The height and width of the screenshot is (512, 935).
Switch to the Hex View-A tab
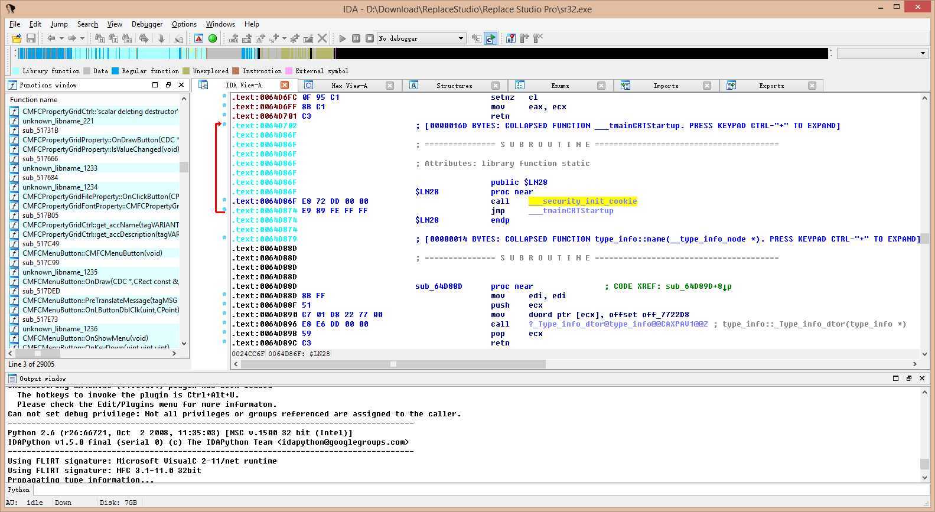pyautogui.click(x=349, y=86)
